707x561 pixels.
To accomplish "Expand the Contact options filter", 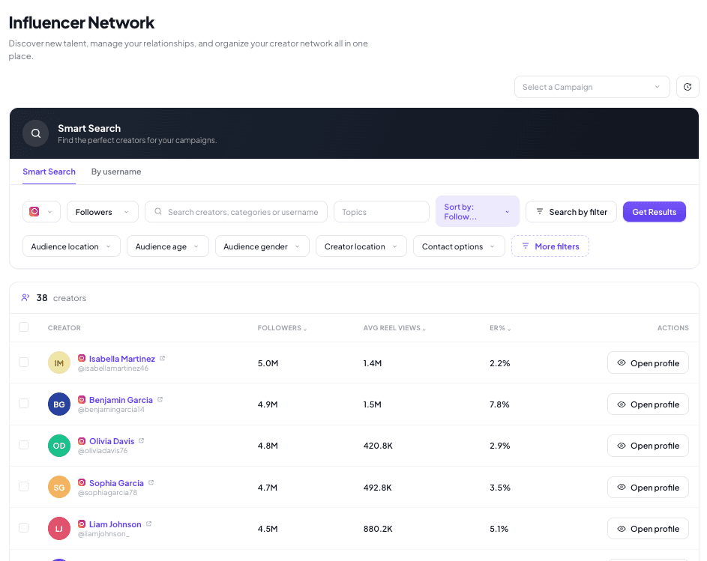I will pyautogui.click(x=459, y=246).
